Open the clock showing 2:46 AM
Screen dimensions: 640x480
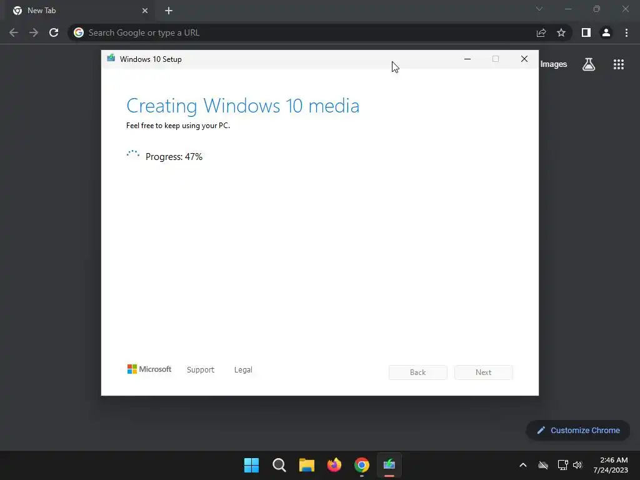click(x=611, y=465)
